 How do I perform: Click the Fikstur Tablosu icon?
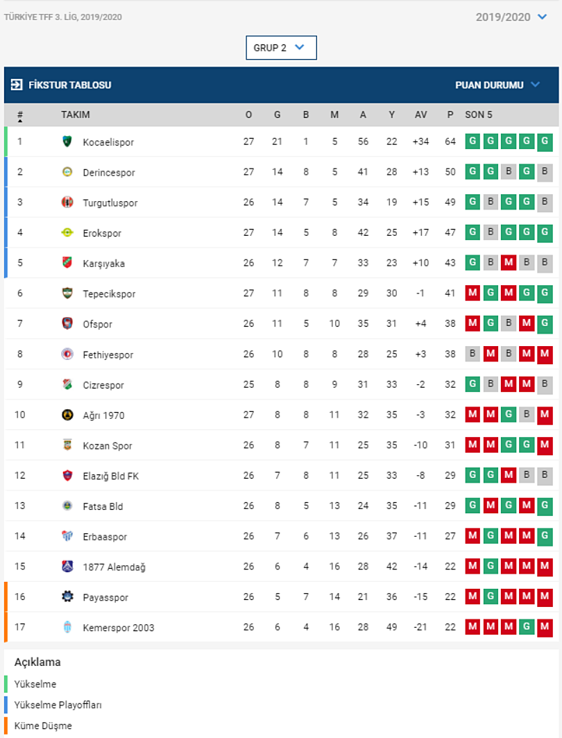[17, 85]
